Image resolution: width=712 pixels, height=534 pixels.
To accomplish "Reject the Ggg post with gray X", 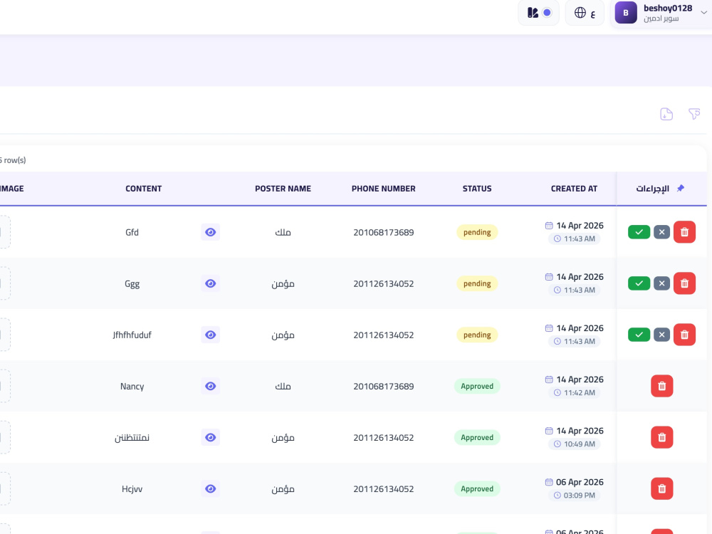I will (661, 283).
